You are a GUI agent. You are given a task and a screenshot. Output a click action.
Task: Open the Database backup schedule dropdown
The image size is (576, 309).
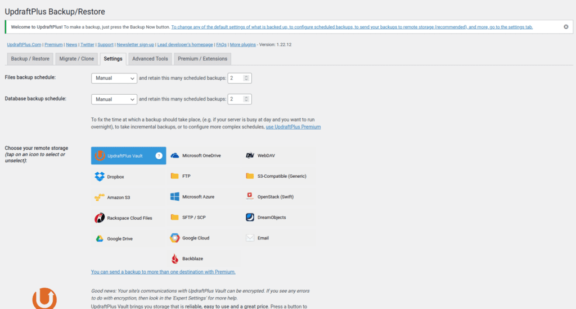click(114, 99)
